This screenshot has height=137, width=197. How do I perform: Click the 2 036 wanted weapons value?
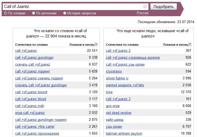point(187,85)
